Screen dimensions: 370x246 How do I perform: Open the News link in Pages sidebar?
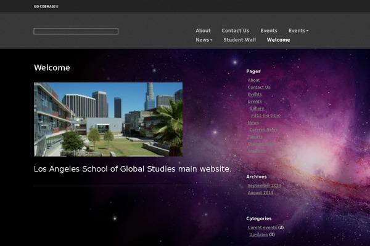click(253, 122)
